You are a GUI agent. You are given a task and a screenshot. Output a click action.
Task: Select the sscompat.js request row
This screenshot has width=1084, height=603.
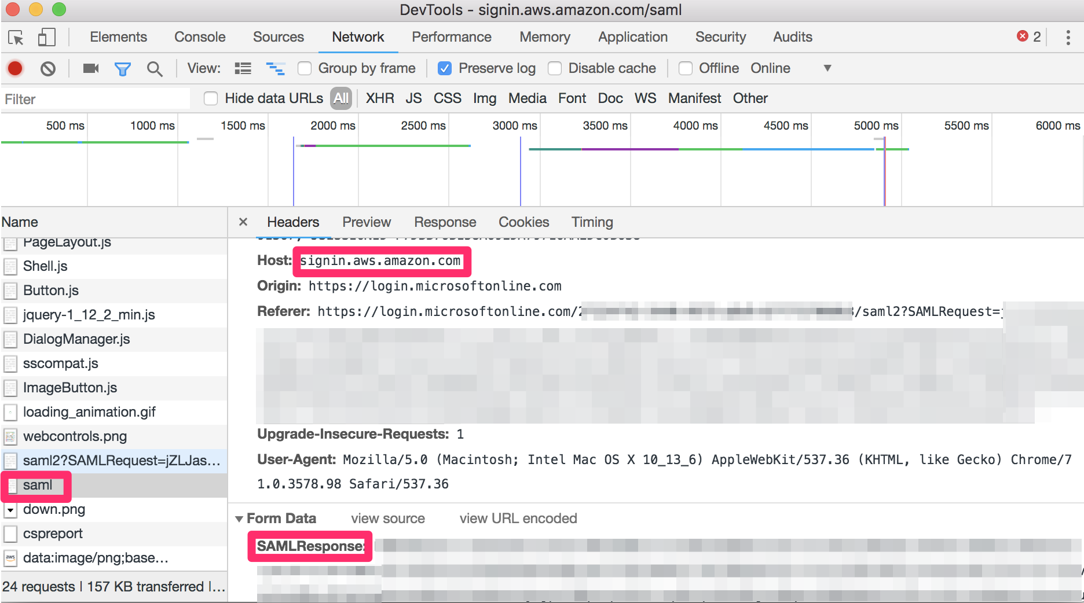point(114,363)
